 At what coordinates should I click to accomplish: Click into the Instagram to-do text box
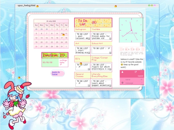point(83,36)
